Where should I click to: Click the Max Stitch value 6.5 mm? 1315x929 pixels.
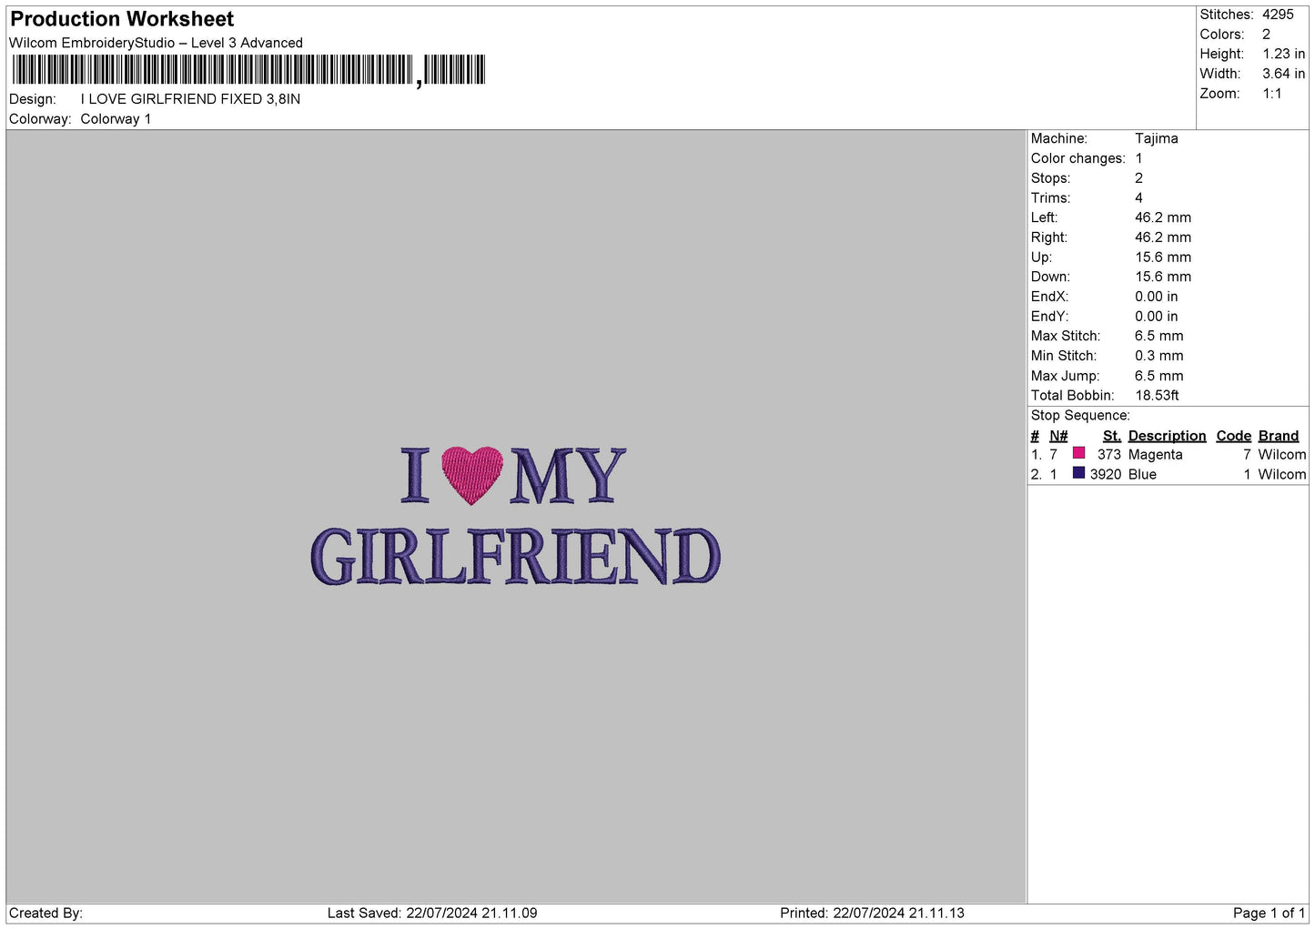(x=1159, y=336)
